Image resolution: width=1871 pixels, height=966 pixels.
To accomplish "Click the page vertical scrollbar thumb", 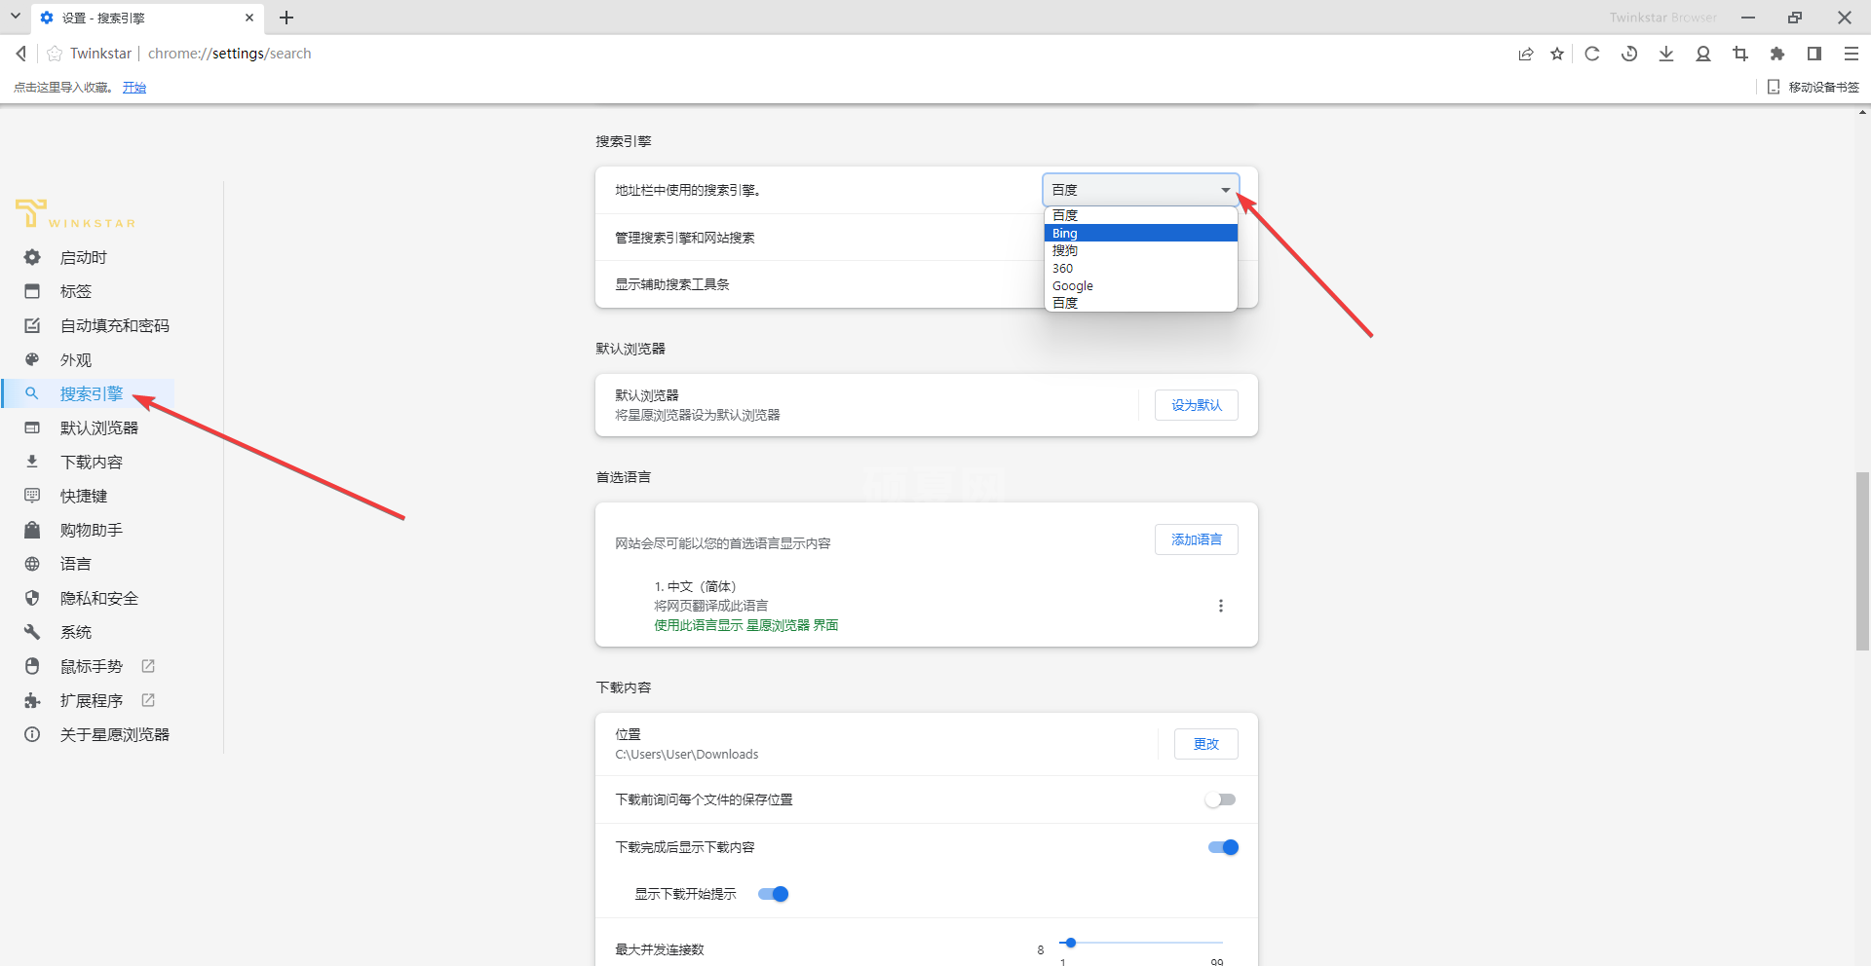I will click(x=1862, y=561).
